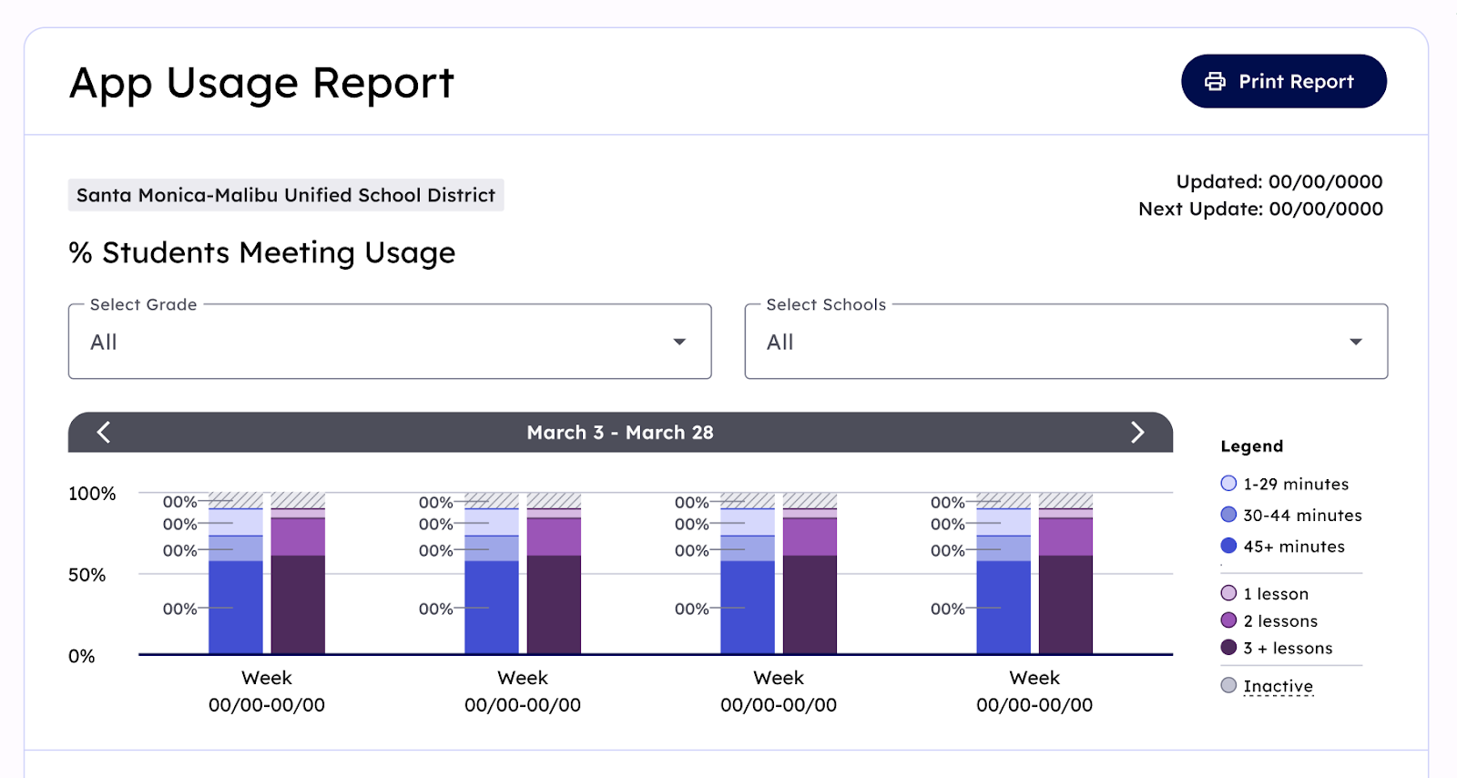
Task: Open the Select Grade dropdown
Action: [x=389, y=342]
